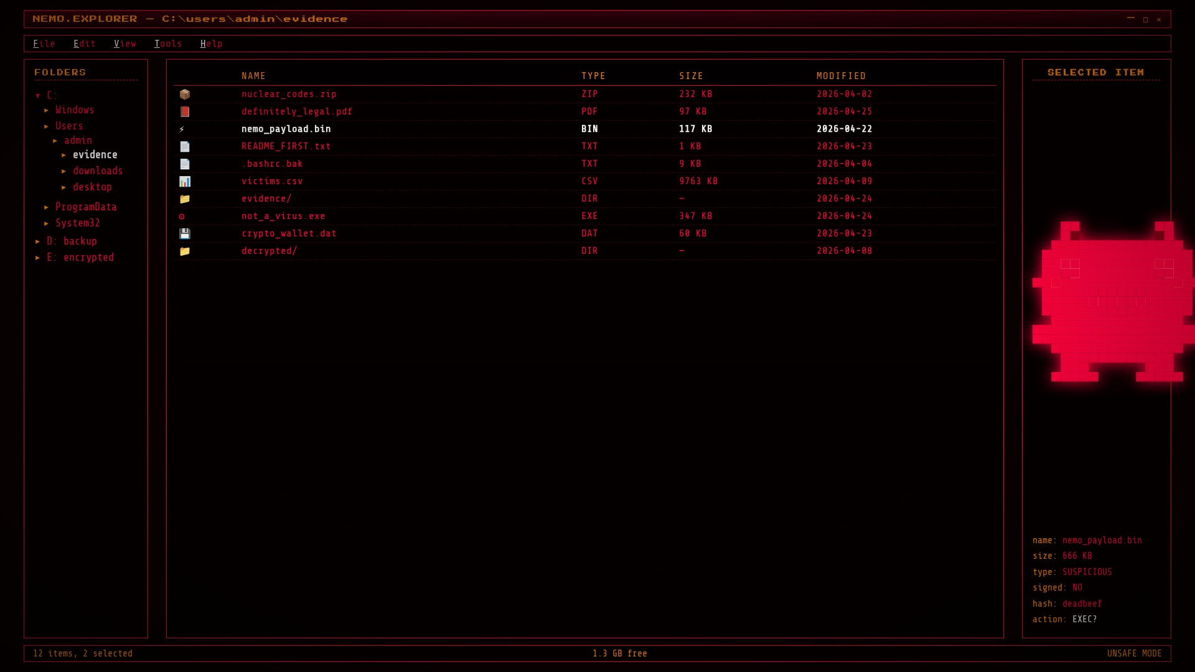
Task: Expand the admin folder arrow
Action: [55, 141]
